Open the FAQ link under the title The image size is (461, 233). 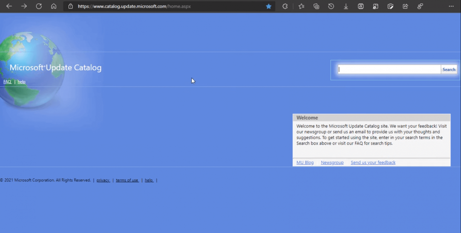[x=7, y=82]
